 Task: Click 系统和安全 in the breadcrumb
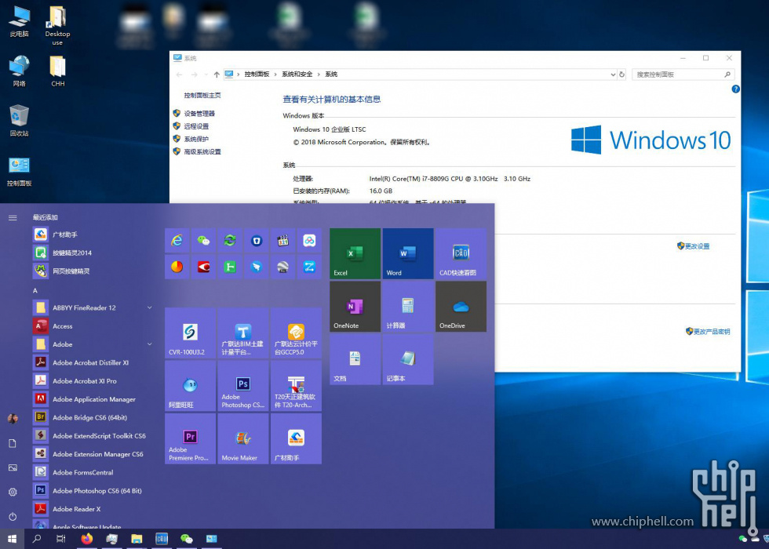pyautogui.click(x=297, y=74)
